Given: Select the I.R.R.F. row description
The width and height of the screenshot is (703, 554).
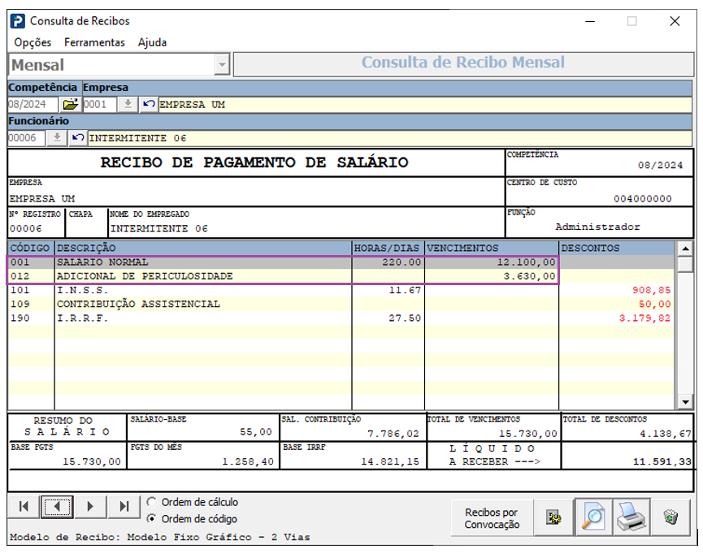Looking at the screenshot, I should [82, 318].
